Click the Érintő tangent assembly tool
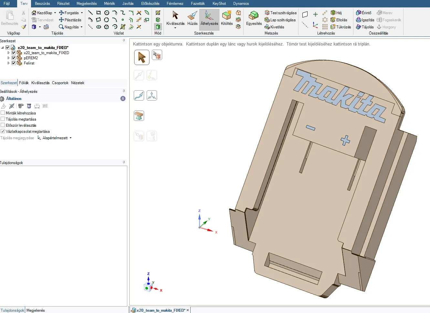The height and width of the screenshot is (313, 430). coord(364,13)
